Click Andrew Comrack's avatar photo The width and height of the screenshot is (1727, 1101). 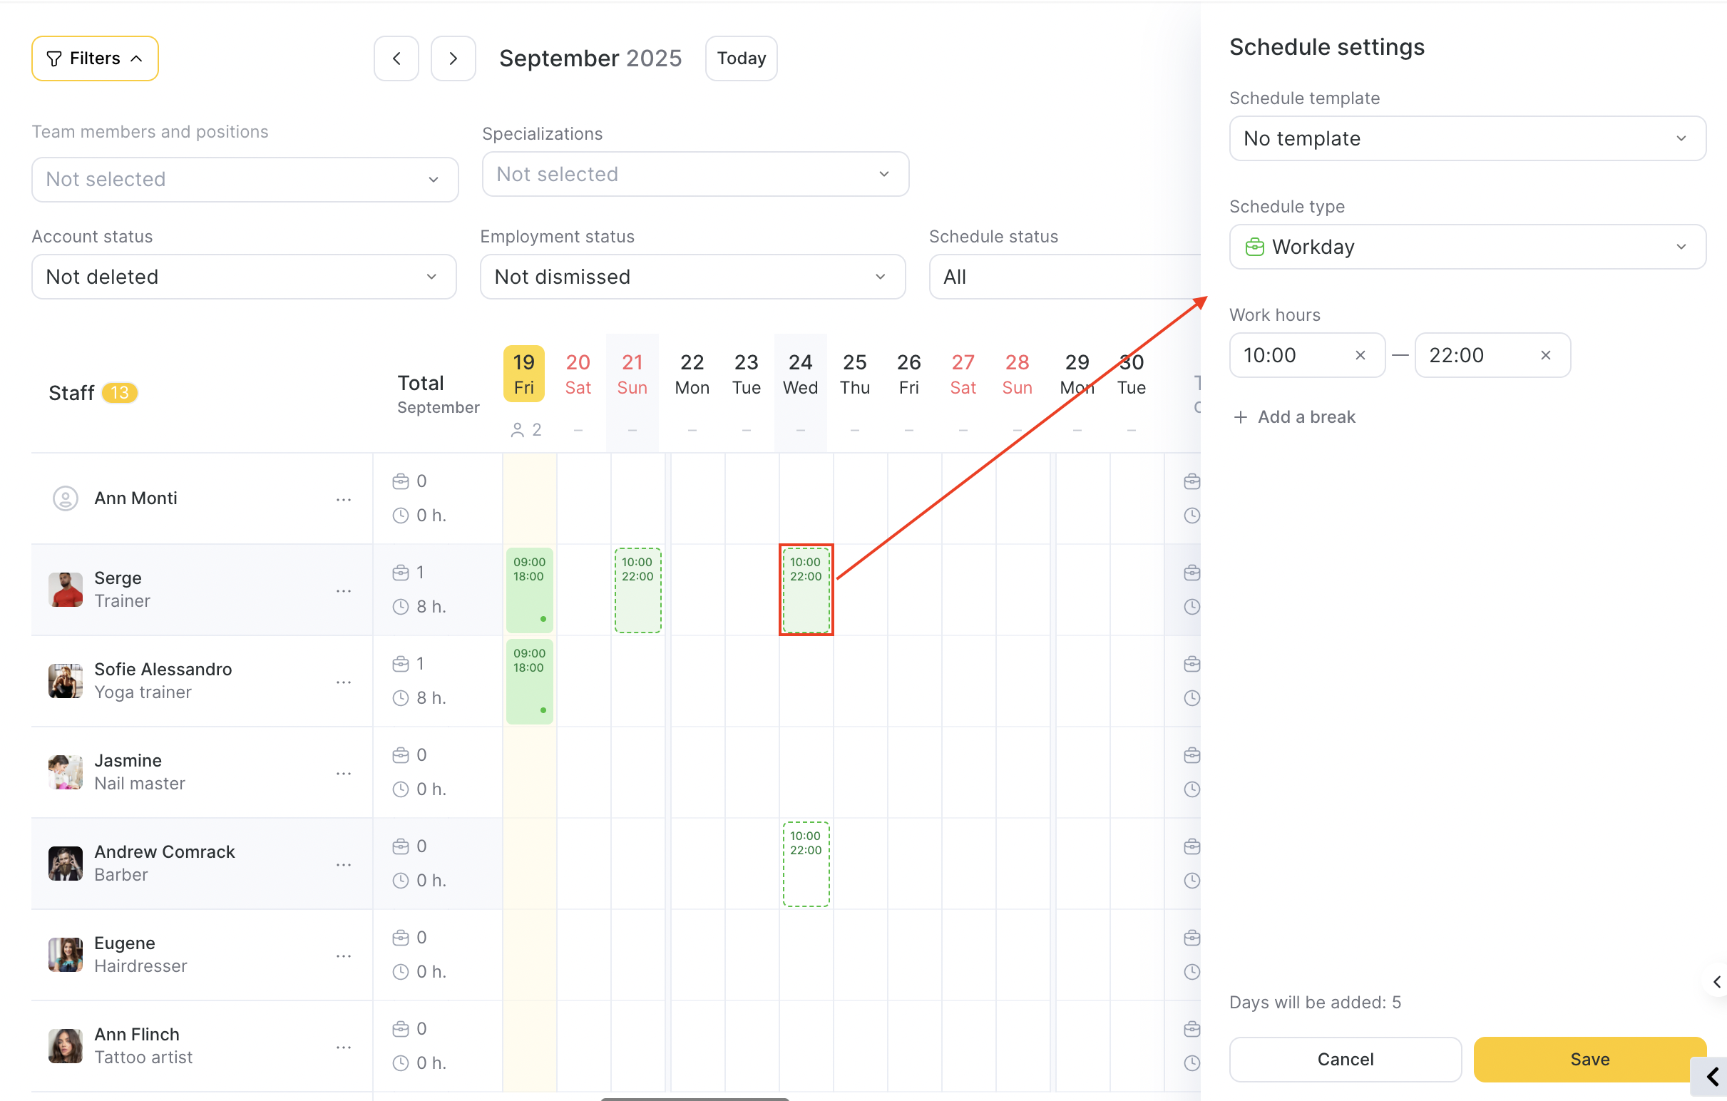click(66, 864)
